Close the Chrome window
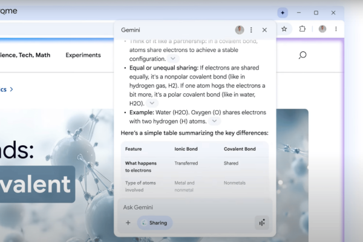Viewport: 363px width, 242px height. [333, 13]
